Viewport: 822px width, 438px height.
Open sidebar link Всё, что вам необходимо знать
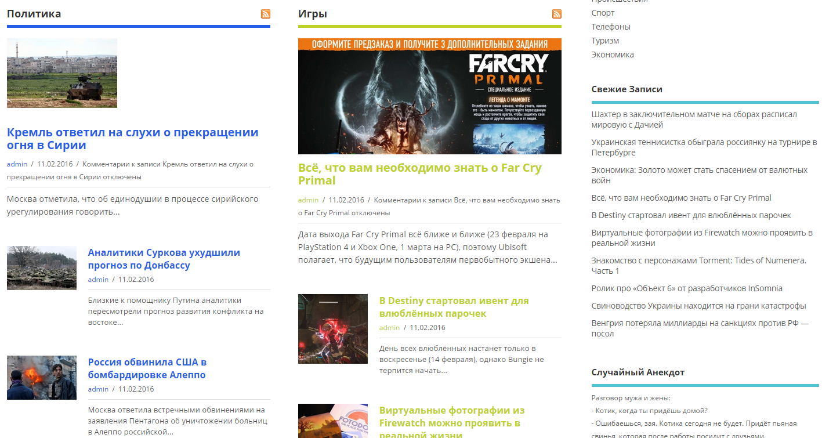[682, 198]
